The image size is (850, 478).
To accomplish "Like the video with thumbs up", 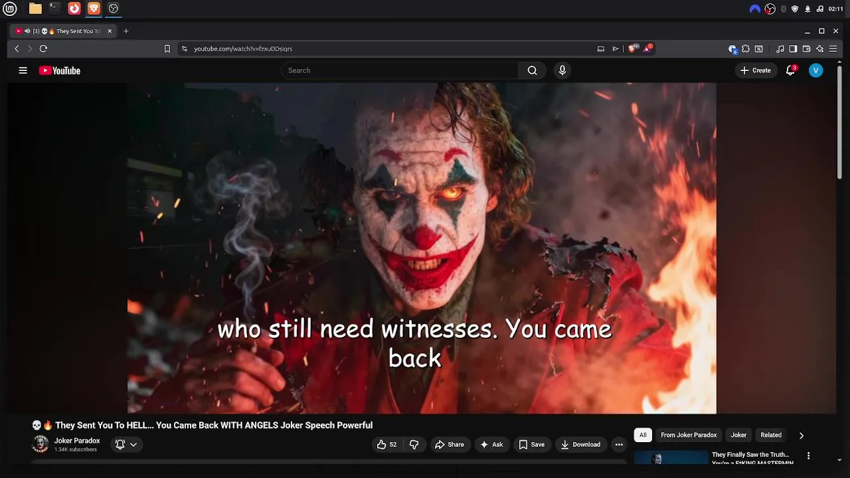I will (x=386, y=445).
